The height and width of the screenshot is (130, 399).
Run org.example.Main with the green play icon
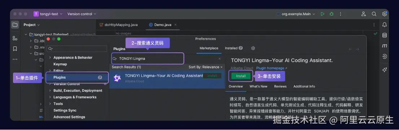(323, 14)
